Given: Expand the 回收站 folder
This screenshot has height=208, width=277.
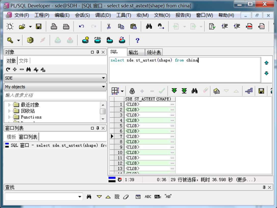Looking at the screenshot, I should click(x=9, y=111).
